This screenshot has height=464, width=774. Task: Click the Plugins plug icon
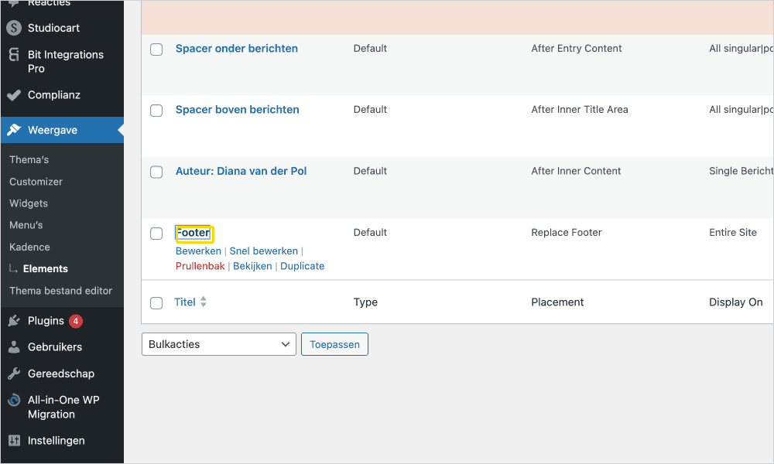pos(14,321)
